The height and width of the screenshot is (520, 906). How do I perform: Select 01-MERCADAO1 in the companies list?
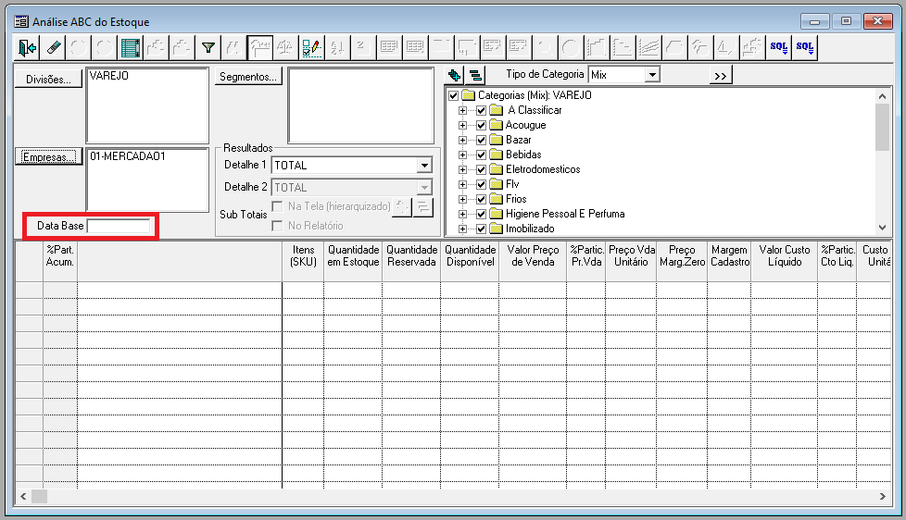[x=128, y=156]
